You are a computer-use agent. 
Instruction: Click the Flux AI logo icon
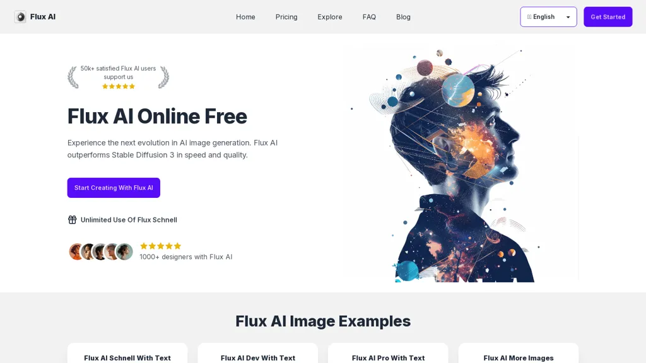tap(20, 17)
